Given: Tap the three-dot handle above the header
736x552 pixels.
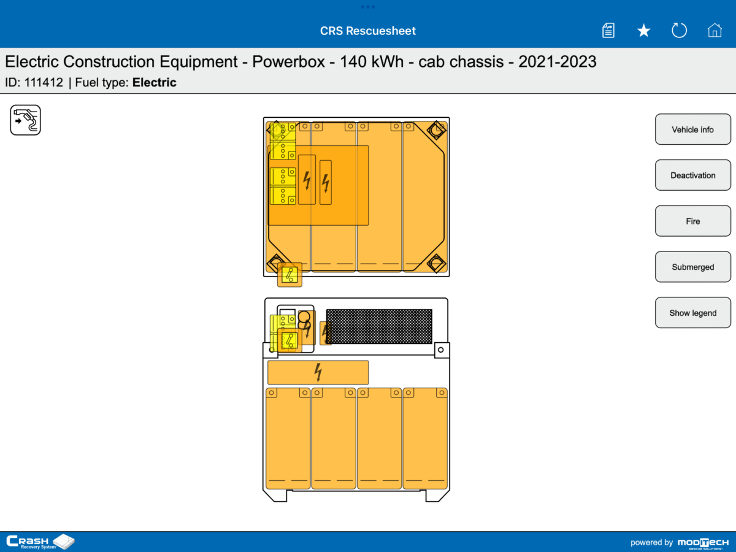Looking at the screenshot, I should (368, 7).
